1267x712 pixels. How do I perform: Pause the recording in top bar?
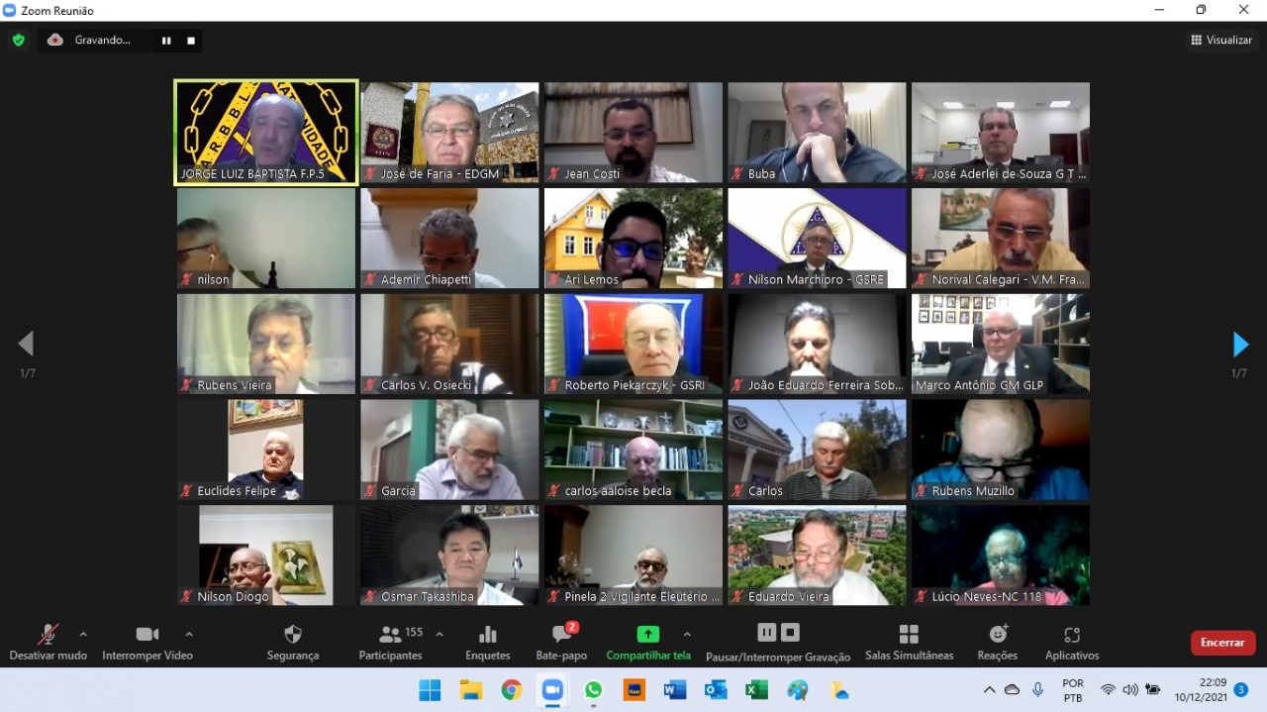click(x=166, y=41)
